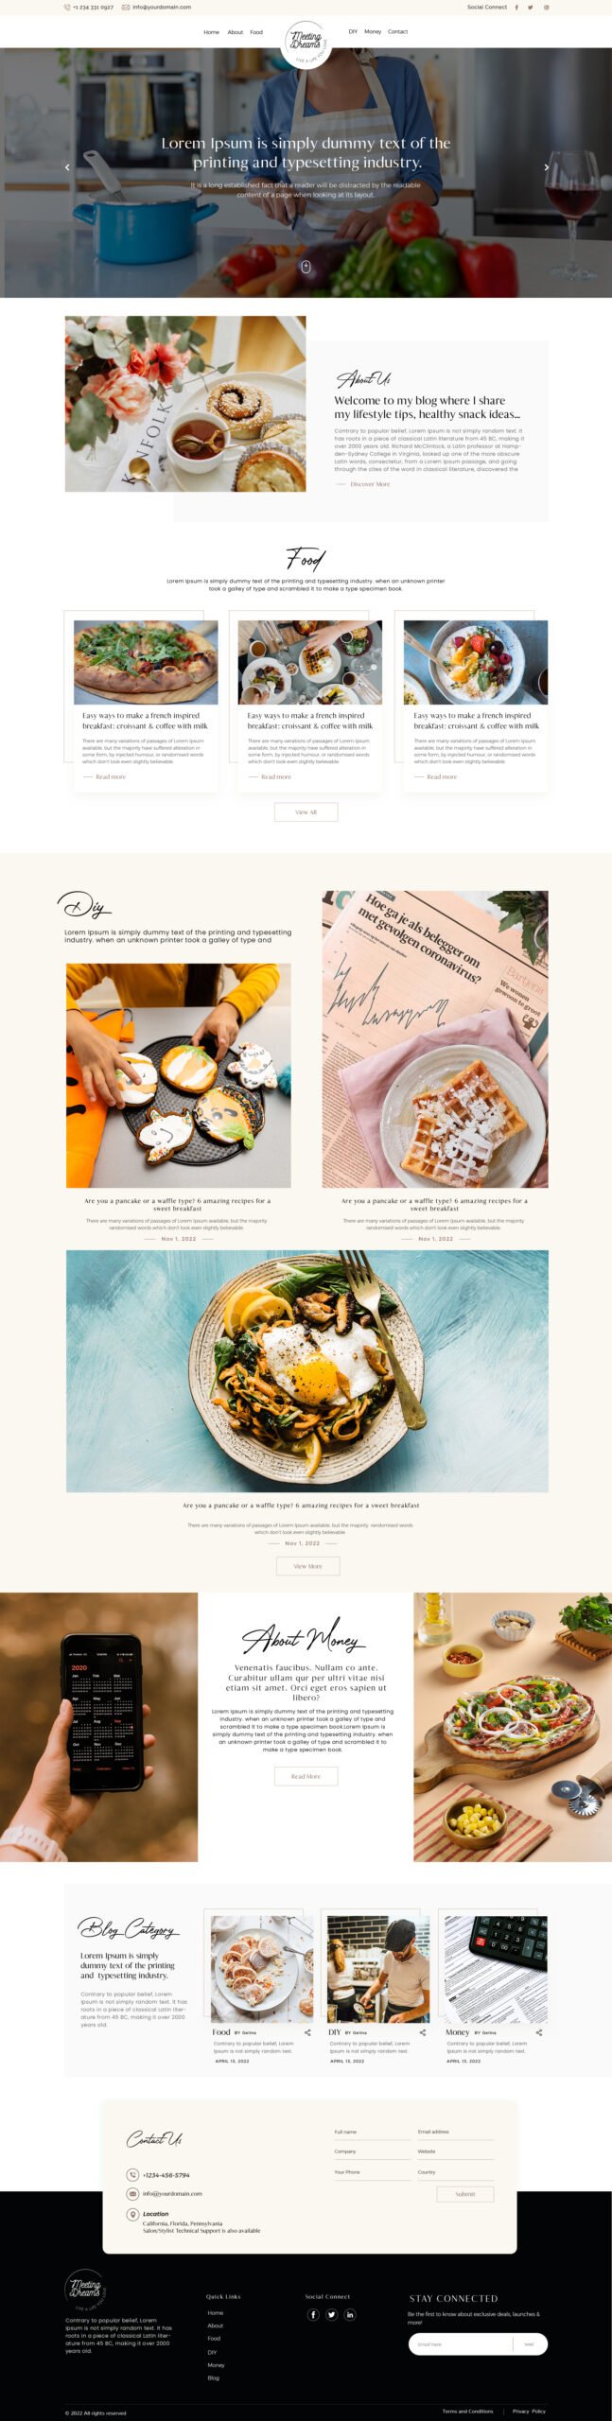612x2421 pixels.
Task: Open the waffle newspaper article thumbnail
Action: tap(435, 1038)
